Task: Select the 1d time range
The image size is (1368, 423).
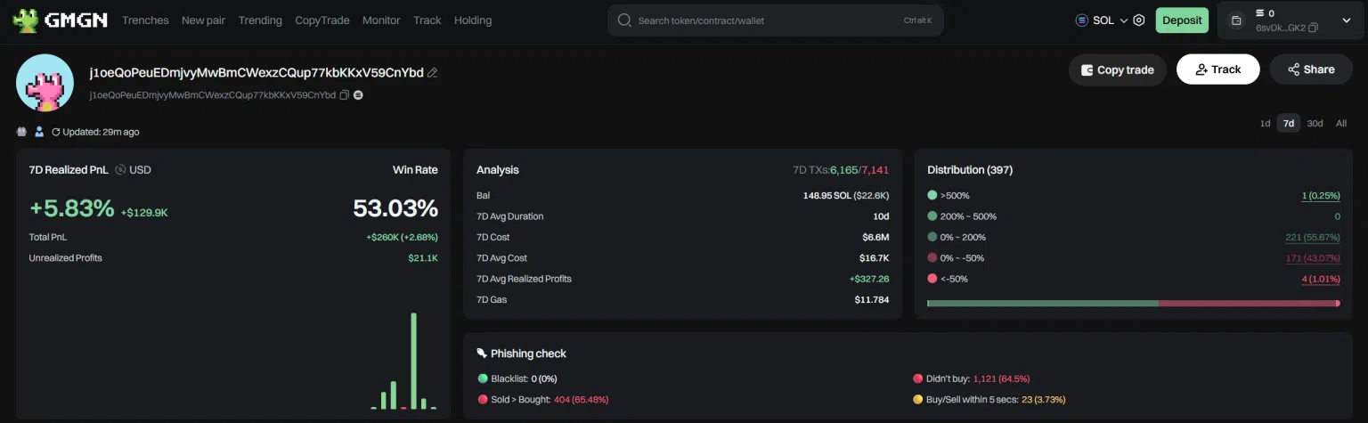Action: tap(1265, 124)
